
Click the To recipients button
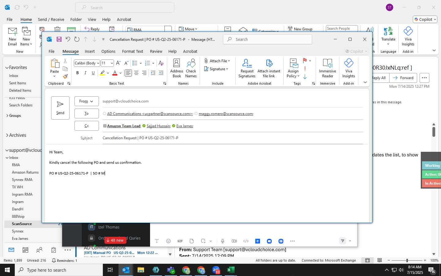click(x=86, y=113)
